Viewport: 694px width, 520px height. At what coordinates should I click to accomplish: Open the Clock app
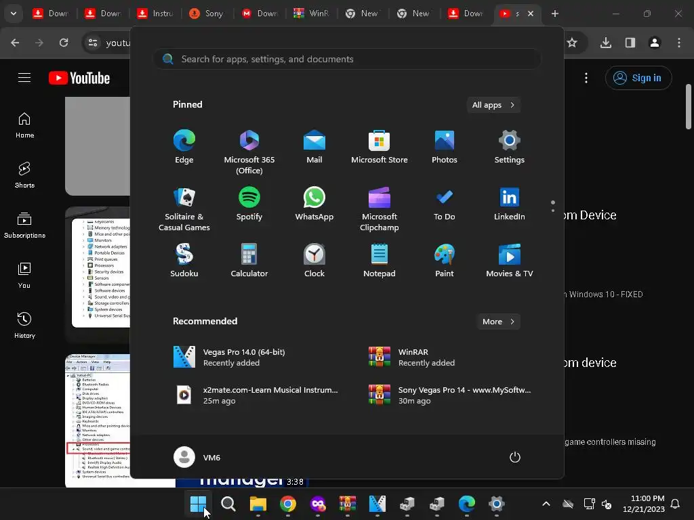[314, 261]
